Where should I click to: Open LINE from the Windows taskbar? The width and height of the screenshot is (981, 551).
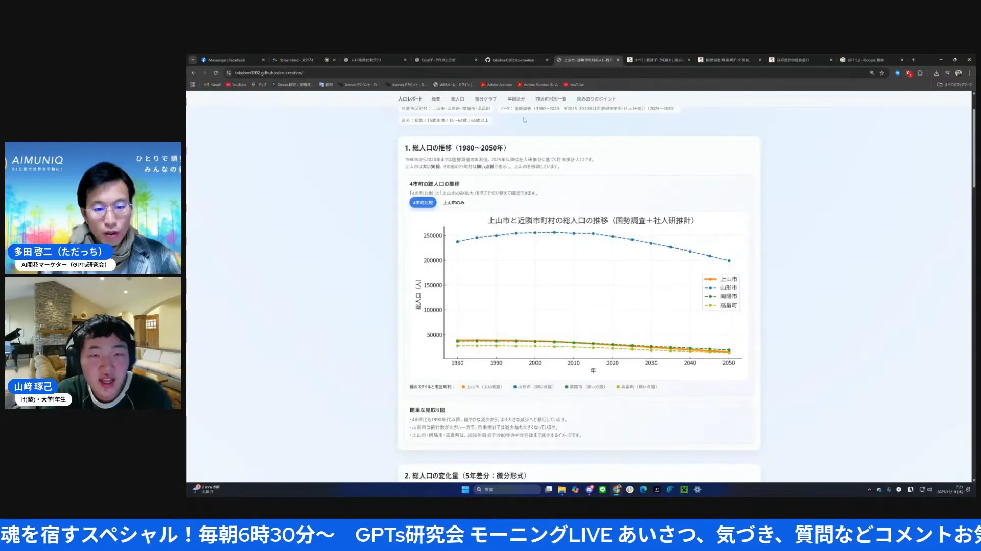(602, 490)
